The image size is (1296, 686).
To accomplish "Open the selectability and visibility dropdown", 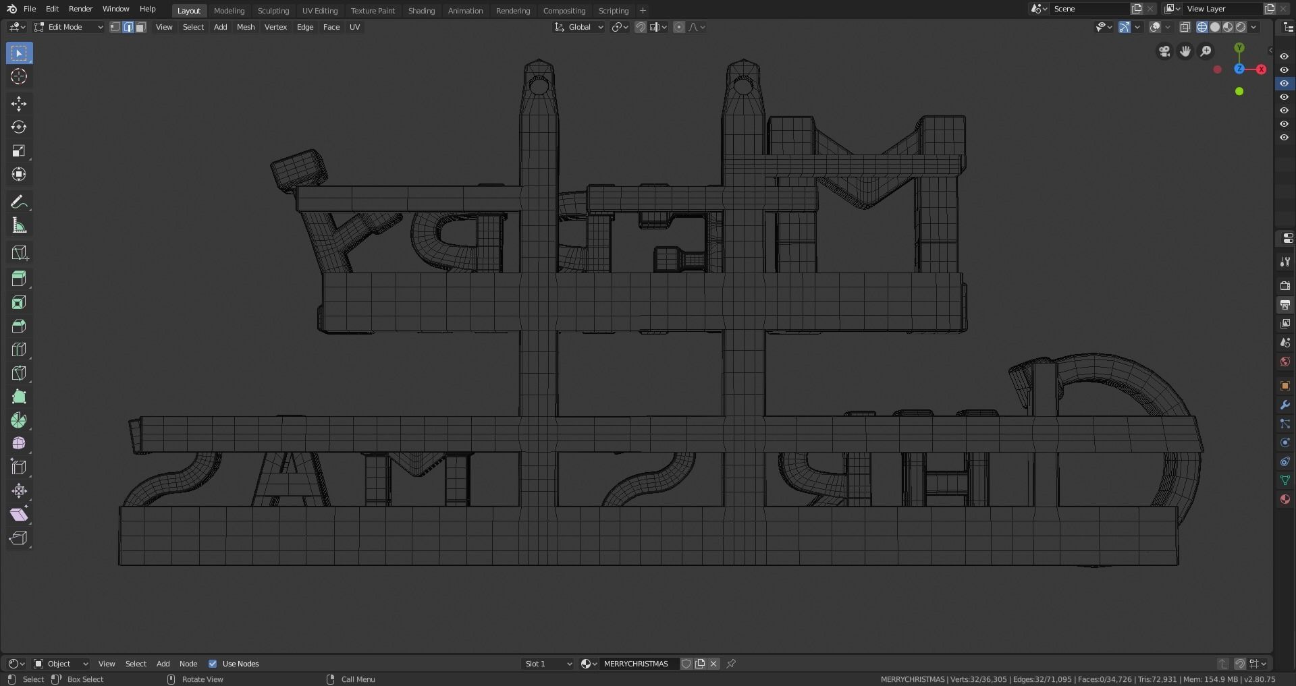I will (1104, 27).
